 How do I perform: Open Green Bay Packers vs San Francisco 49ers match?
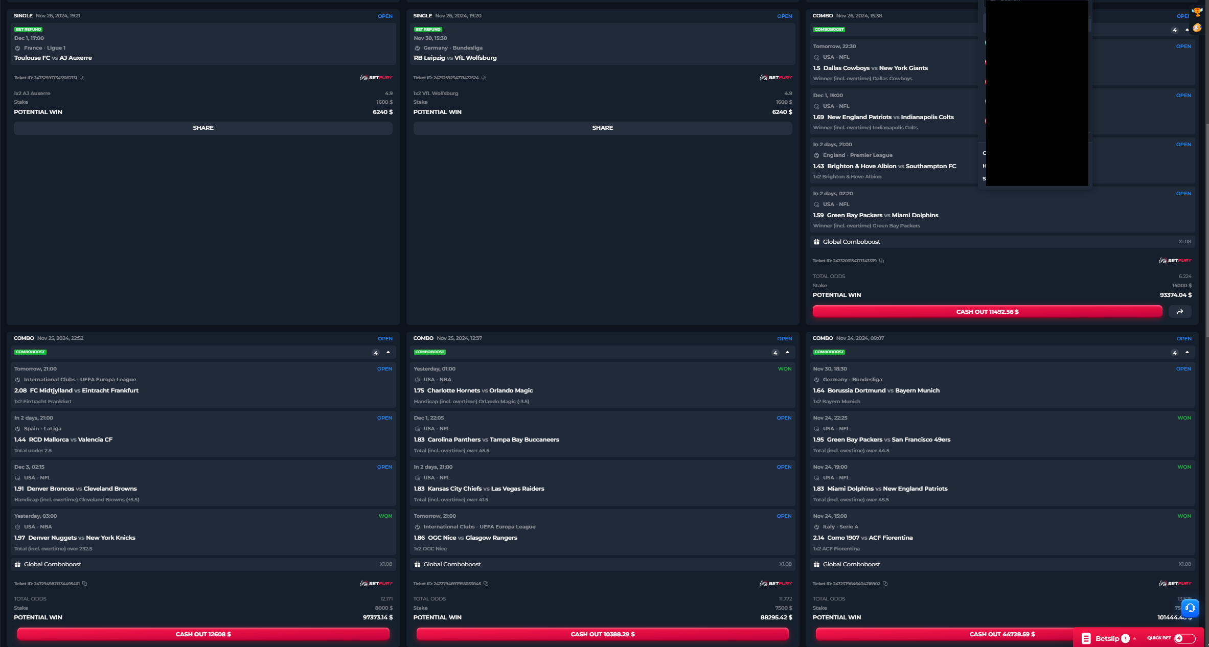[888, 440]
